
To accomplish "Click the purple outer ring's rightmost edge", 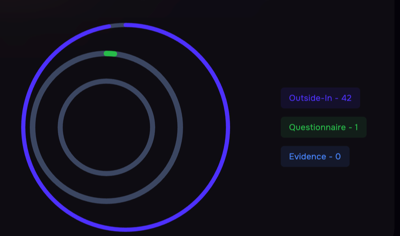I will click(228, 127).
